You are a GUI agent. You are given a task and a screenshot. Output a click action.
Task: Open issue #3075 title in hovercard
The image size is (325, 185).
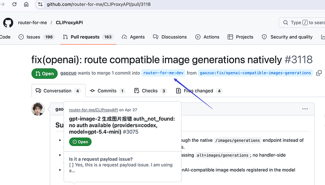[122, 125]
